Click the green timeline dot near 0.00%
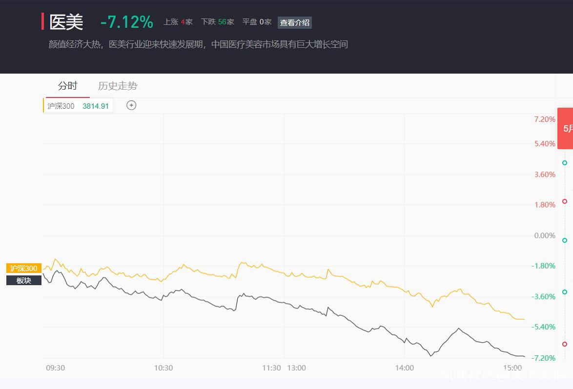Viewport: 573px width, 389px height. click(565, 240)
